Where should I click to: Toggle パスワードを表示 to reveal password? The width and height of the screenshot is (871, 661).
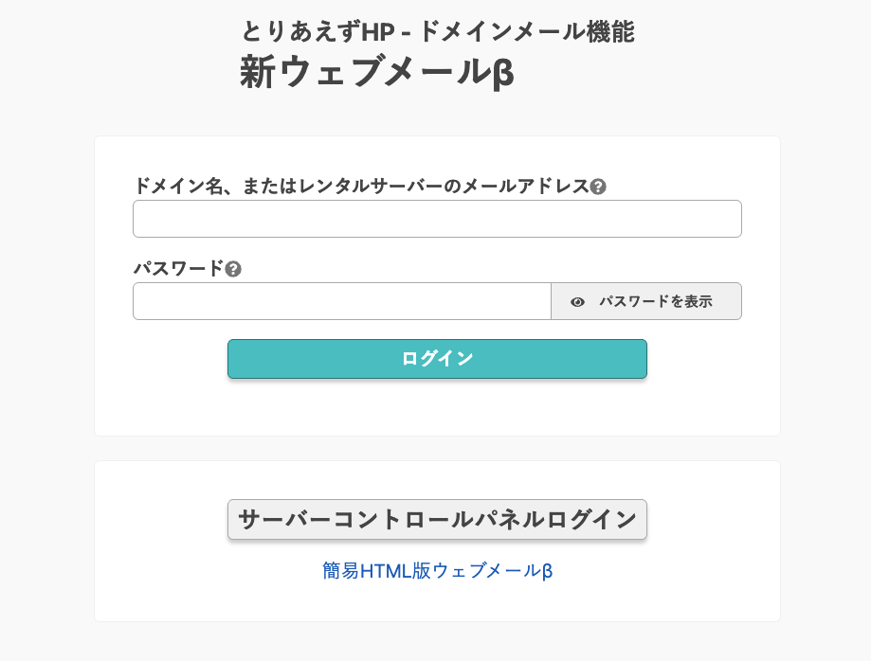pyautogui.click(x=655, y=302)
